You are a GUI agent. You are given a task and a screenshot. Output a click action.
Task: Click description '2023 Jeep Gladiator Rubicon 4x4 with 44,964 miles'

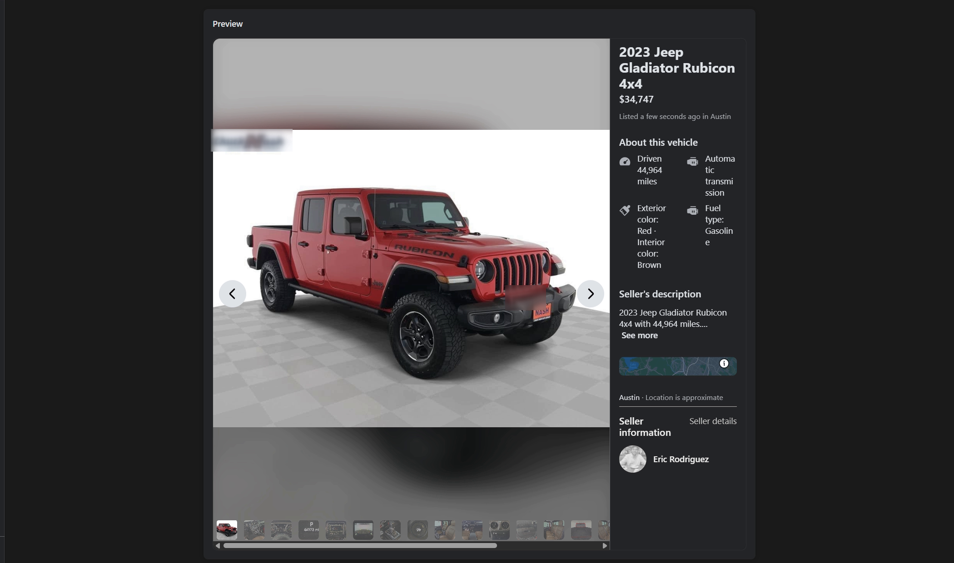[672, 318]
